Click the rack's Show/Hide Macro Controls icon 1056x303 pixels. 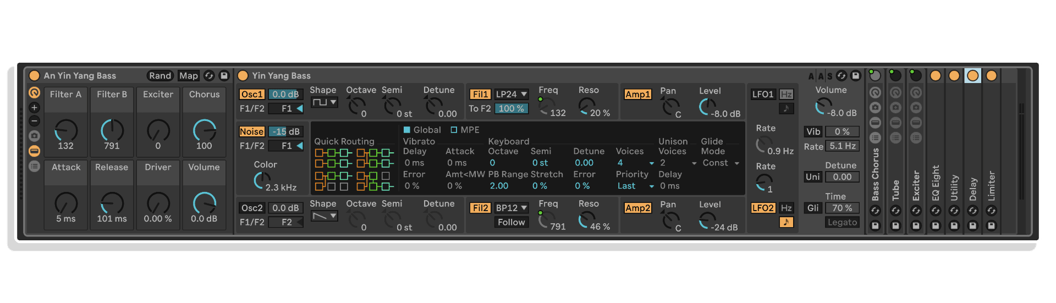coord(34,93)
